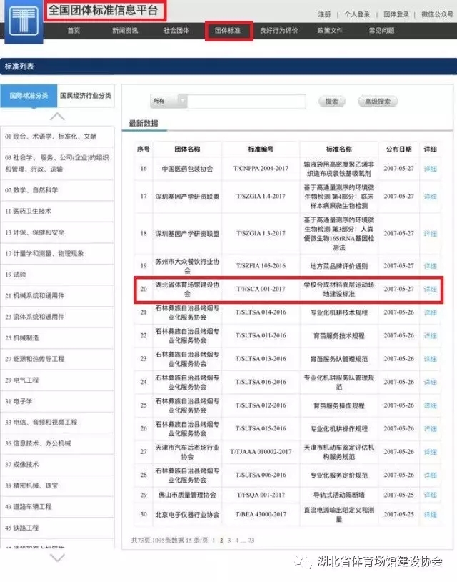
Task: Click the 团体登录 link in the header
Action: click(x=396, y=14)
